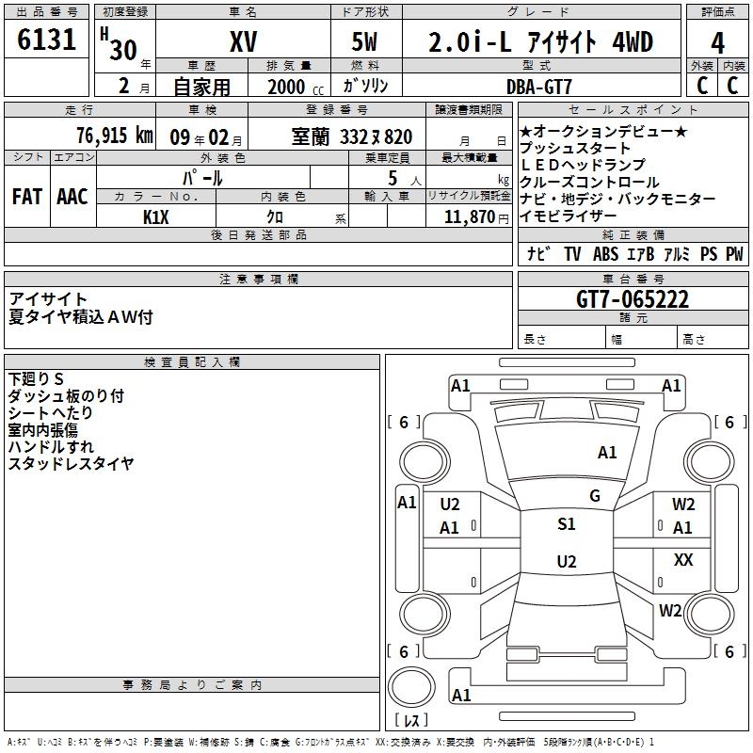Click the ABS equipment label
Viewport: 753px width, 753px height.
coord(607,254)
